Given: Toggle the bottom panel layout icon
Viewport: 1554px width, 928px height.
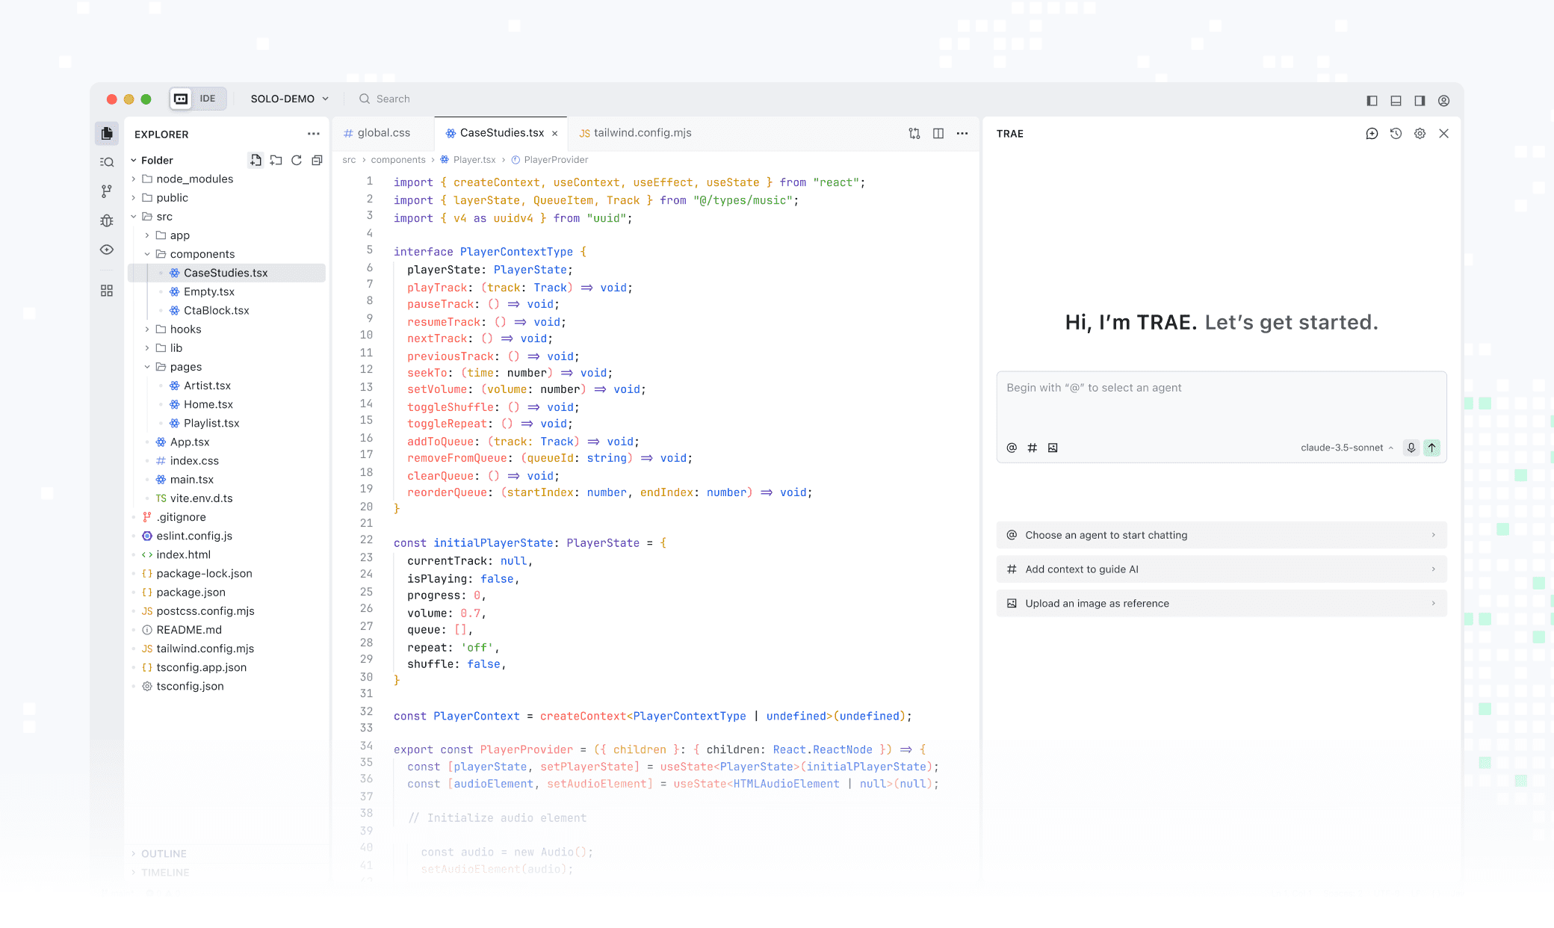Looking at the screenshot, I should (1396, 100).
